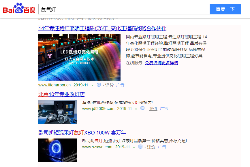Expand the green dropdown arrow after www.liteharbor.cn
250x167 pixels.
pos(93,85)
